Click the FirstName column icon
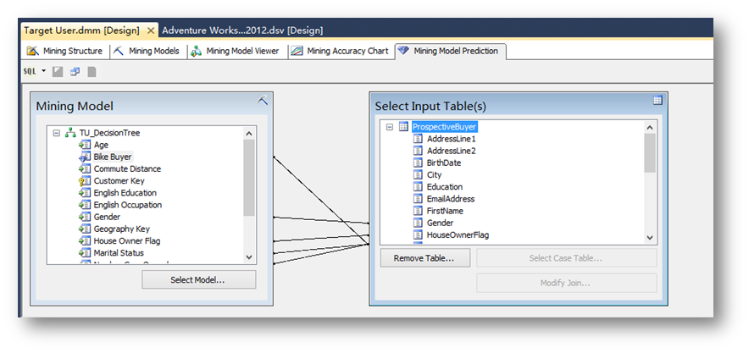 [x=418, y=211]
